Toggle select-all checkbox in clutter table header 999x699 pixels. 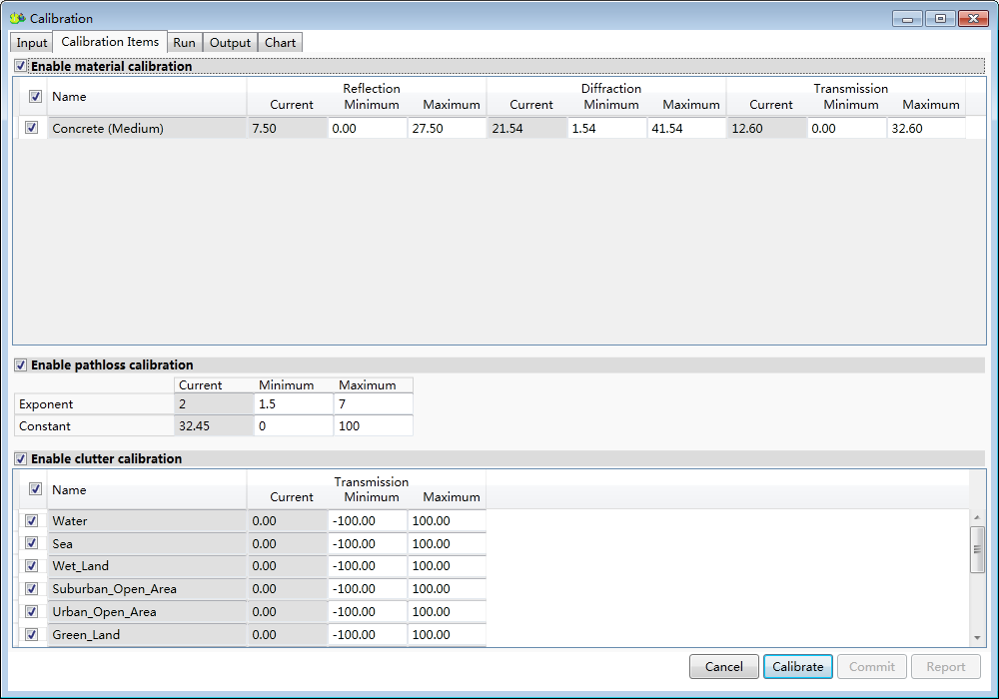click(x=36, y=489)
